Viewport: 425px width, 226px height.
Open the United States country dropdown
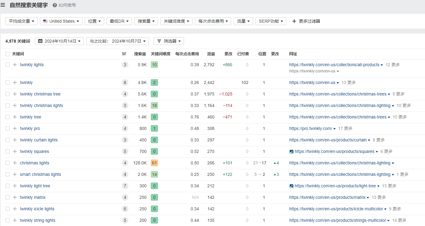pos(61,21)
